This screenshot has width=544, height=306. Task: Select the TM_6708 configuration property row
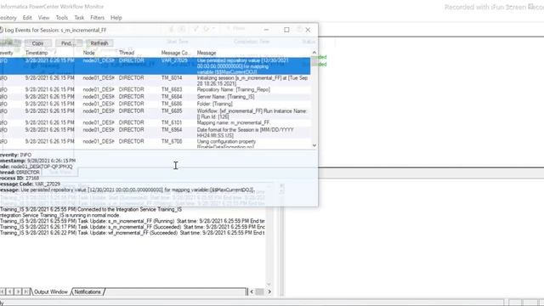tap(155, 144)
